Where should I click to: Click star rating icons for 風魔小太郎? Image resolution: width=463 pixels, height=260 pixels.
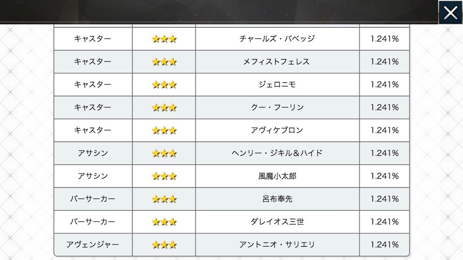[164, 176]
